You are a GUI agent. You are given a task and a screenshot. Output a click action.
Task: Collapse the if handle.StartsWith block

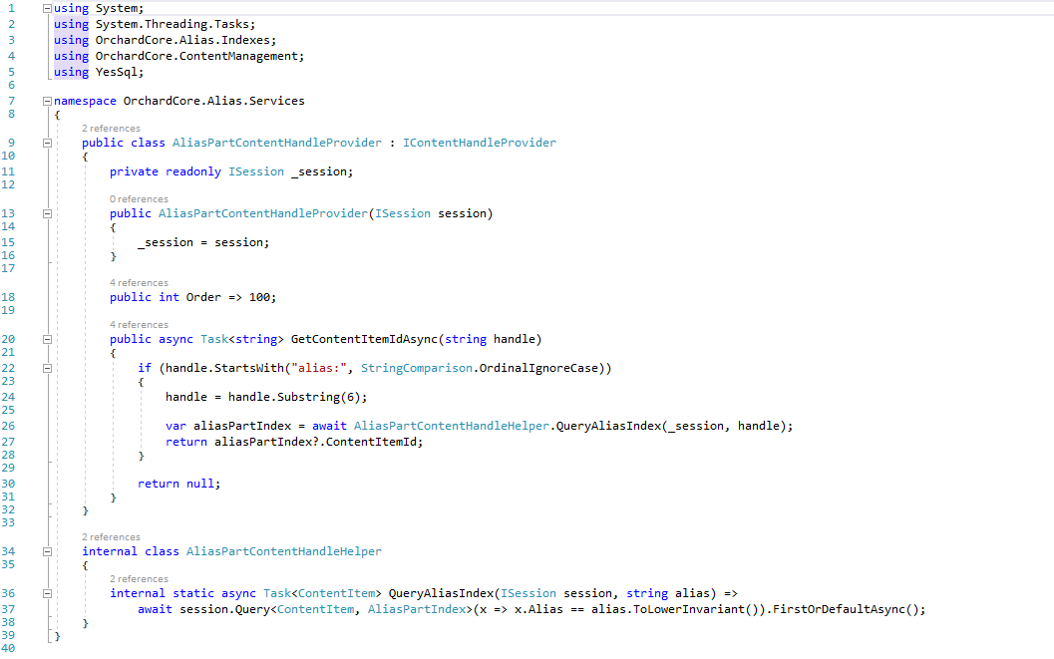point(47,368)
